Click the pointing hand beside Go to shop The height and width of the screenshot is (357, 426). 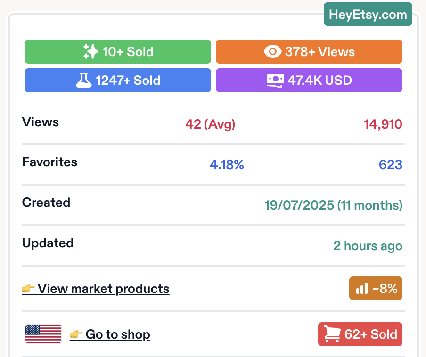[76, 334]
